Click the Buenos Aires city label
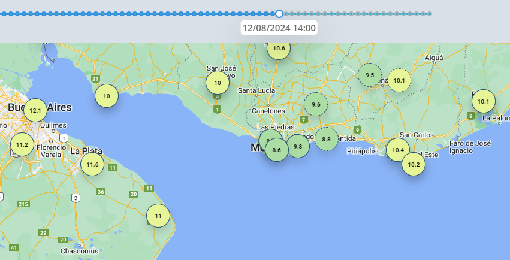 point(40,107)
